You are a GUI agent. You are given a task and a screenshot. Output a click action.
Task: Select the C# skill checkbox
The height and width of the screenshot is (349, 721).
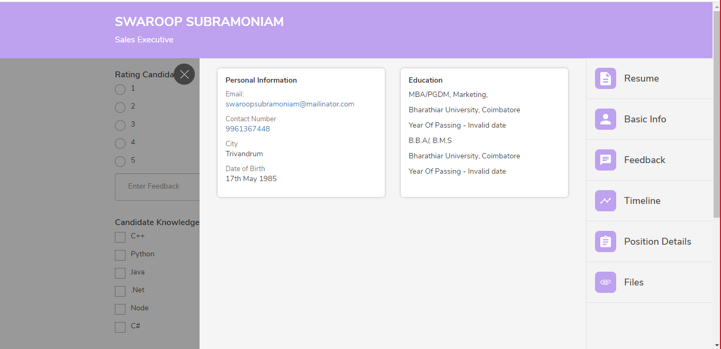[120, 327]
